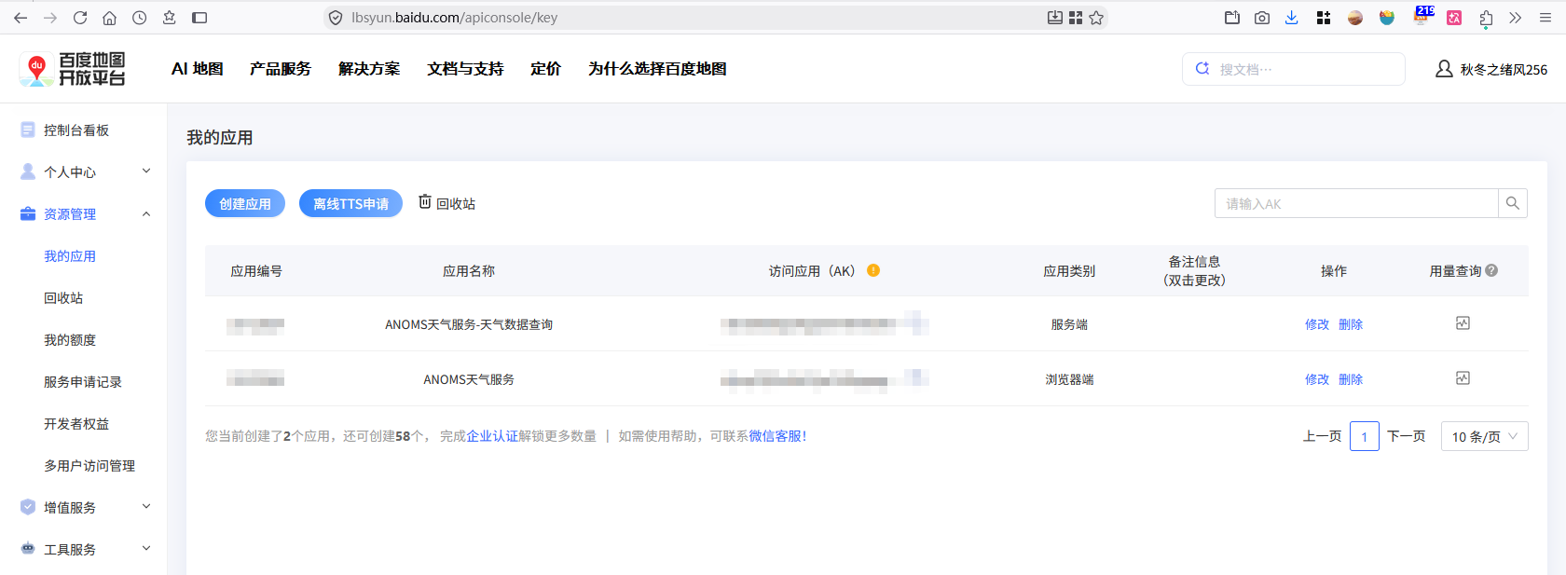Viewport: 1566px width, 575px height.
Task: Open 多用户访问管理 in the sidebar
Action: point(89,465)
